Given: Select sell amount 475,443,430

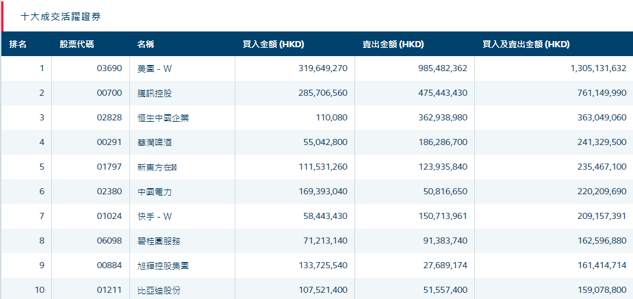Looking at the screenshot, I should [443, 93].
